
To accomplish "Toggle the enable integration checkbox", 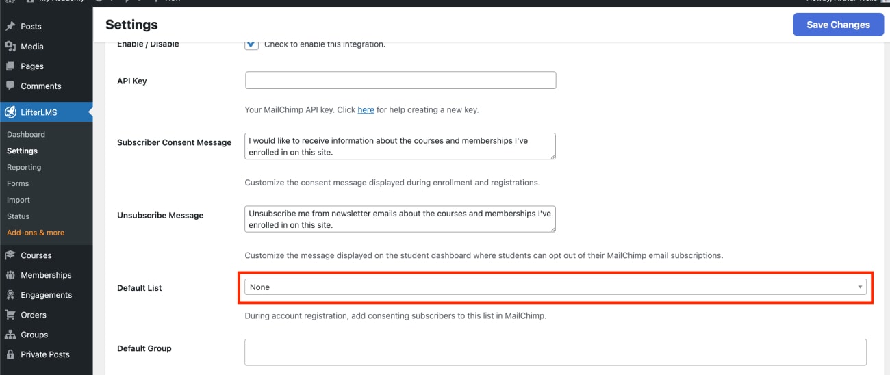I will [252, 44].
